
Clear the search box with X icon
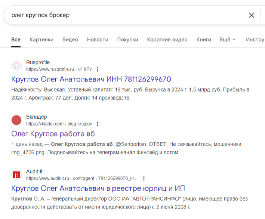coord(252,15)
